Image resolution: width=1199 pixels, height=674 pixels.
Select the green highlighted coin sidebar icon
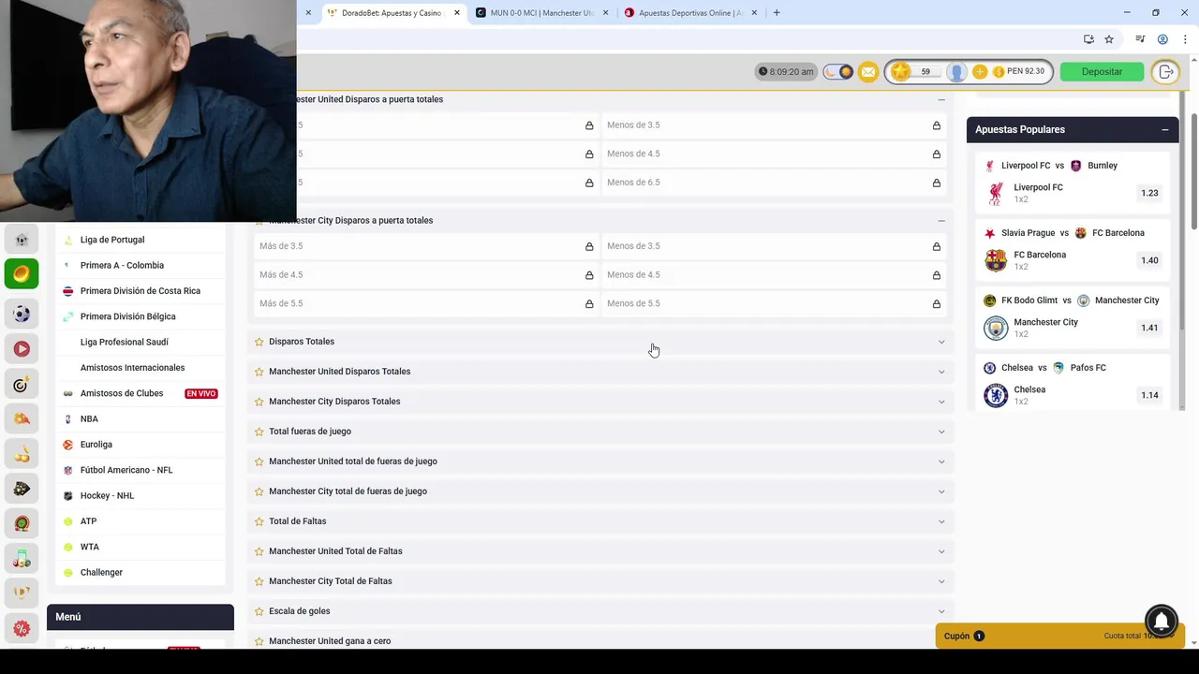pyautogui.click(x=22, y=273)
